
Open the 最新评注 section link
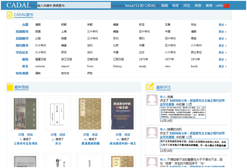[x=163, y=87]
